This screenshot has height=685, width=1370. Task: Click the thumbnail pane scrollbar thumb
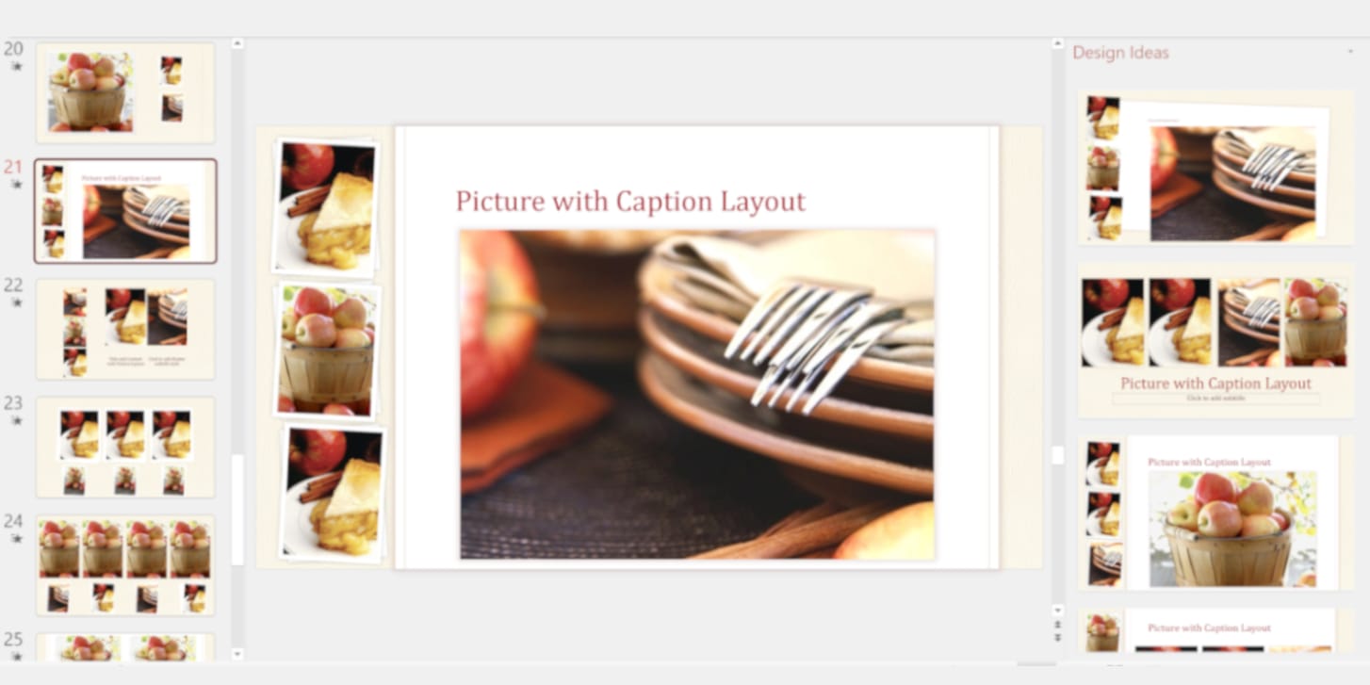point(237,510)
